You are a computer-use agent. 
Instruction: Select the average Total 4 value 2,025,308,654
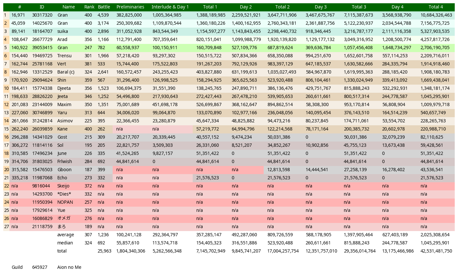click(x=435, y=235)
